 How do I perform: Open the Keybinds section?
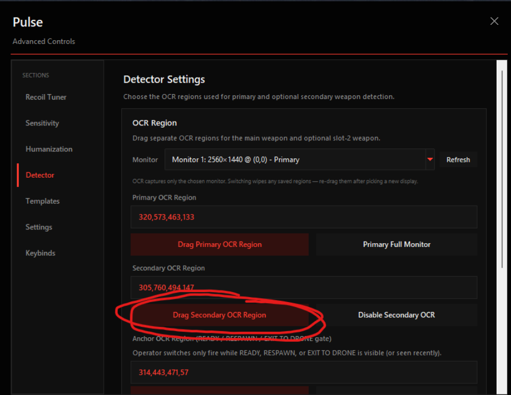tap(41, 253)
